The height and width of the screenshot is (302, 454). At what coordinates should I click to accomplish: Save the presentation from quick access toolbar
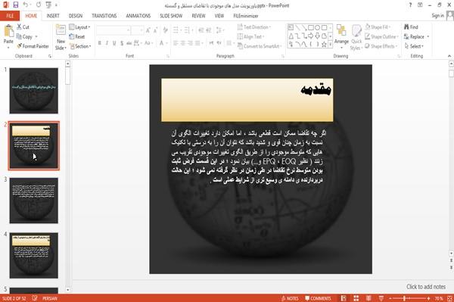(x=16, y=5)
